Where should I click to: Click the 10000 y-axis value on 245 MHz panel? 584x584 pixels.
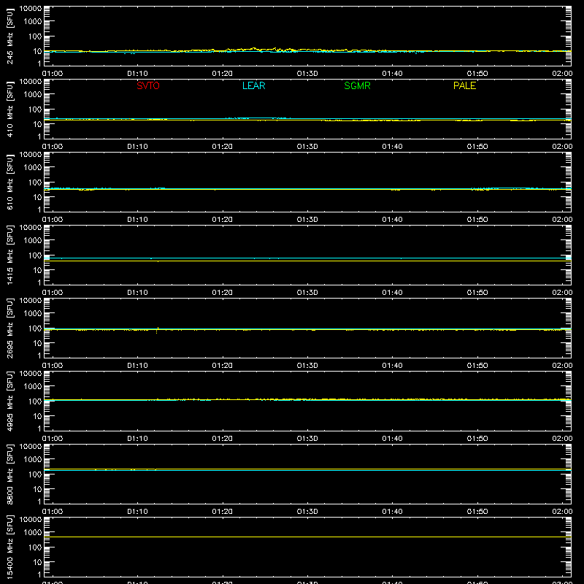point(31,9)
